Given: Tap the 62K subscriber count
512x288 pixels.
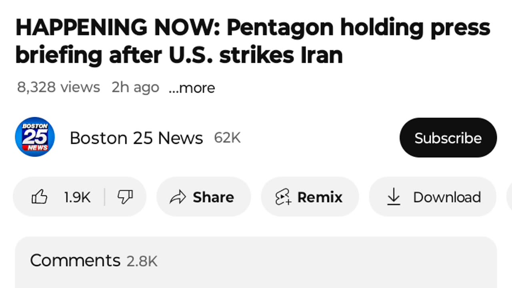Looking at the screenshot, I should pyautogui.click(x=227, y=138).
